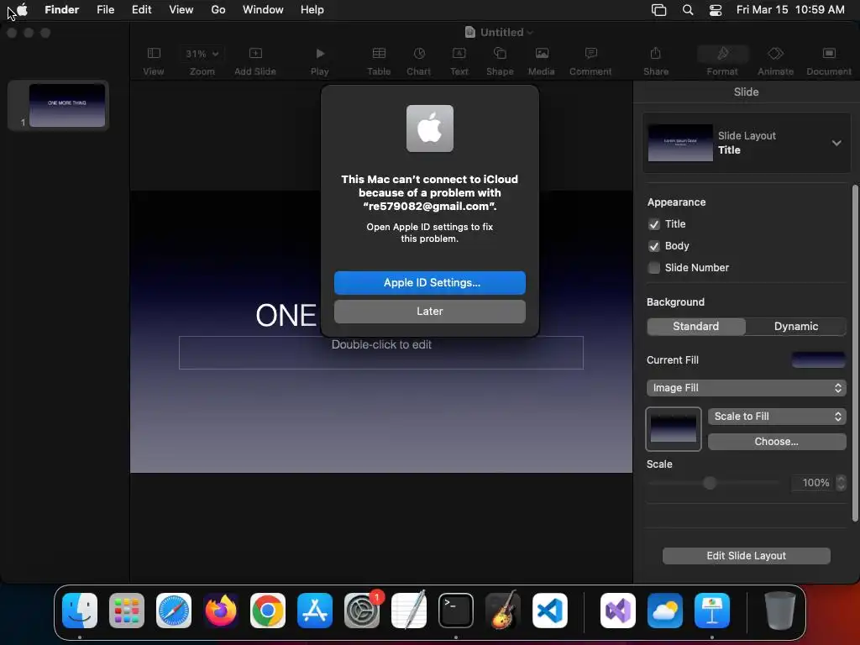The image size is (860, 645).
Task: Open the Trash in the Dock
Action: coord(780,611)
